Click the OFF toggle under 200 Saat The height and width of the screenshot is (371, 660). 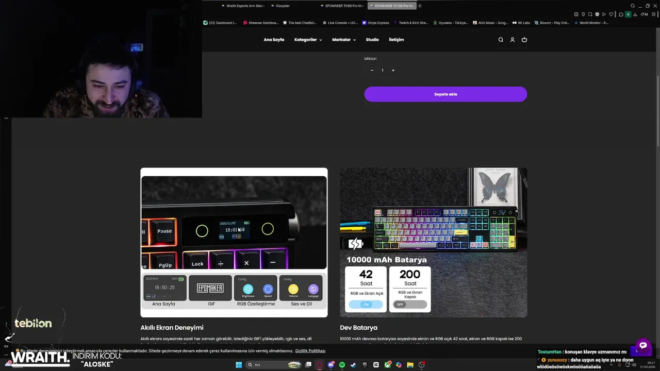410,305
